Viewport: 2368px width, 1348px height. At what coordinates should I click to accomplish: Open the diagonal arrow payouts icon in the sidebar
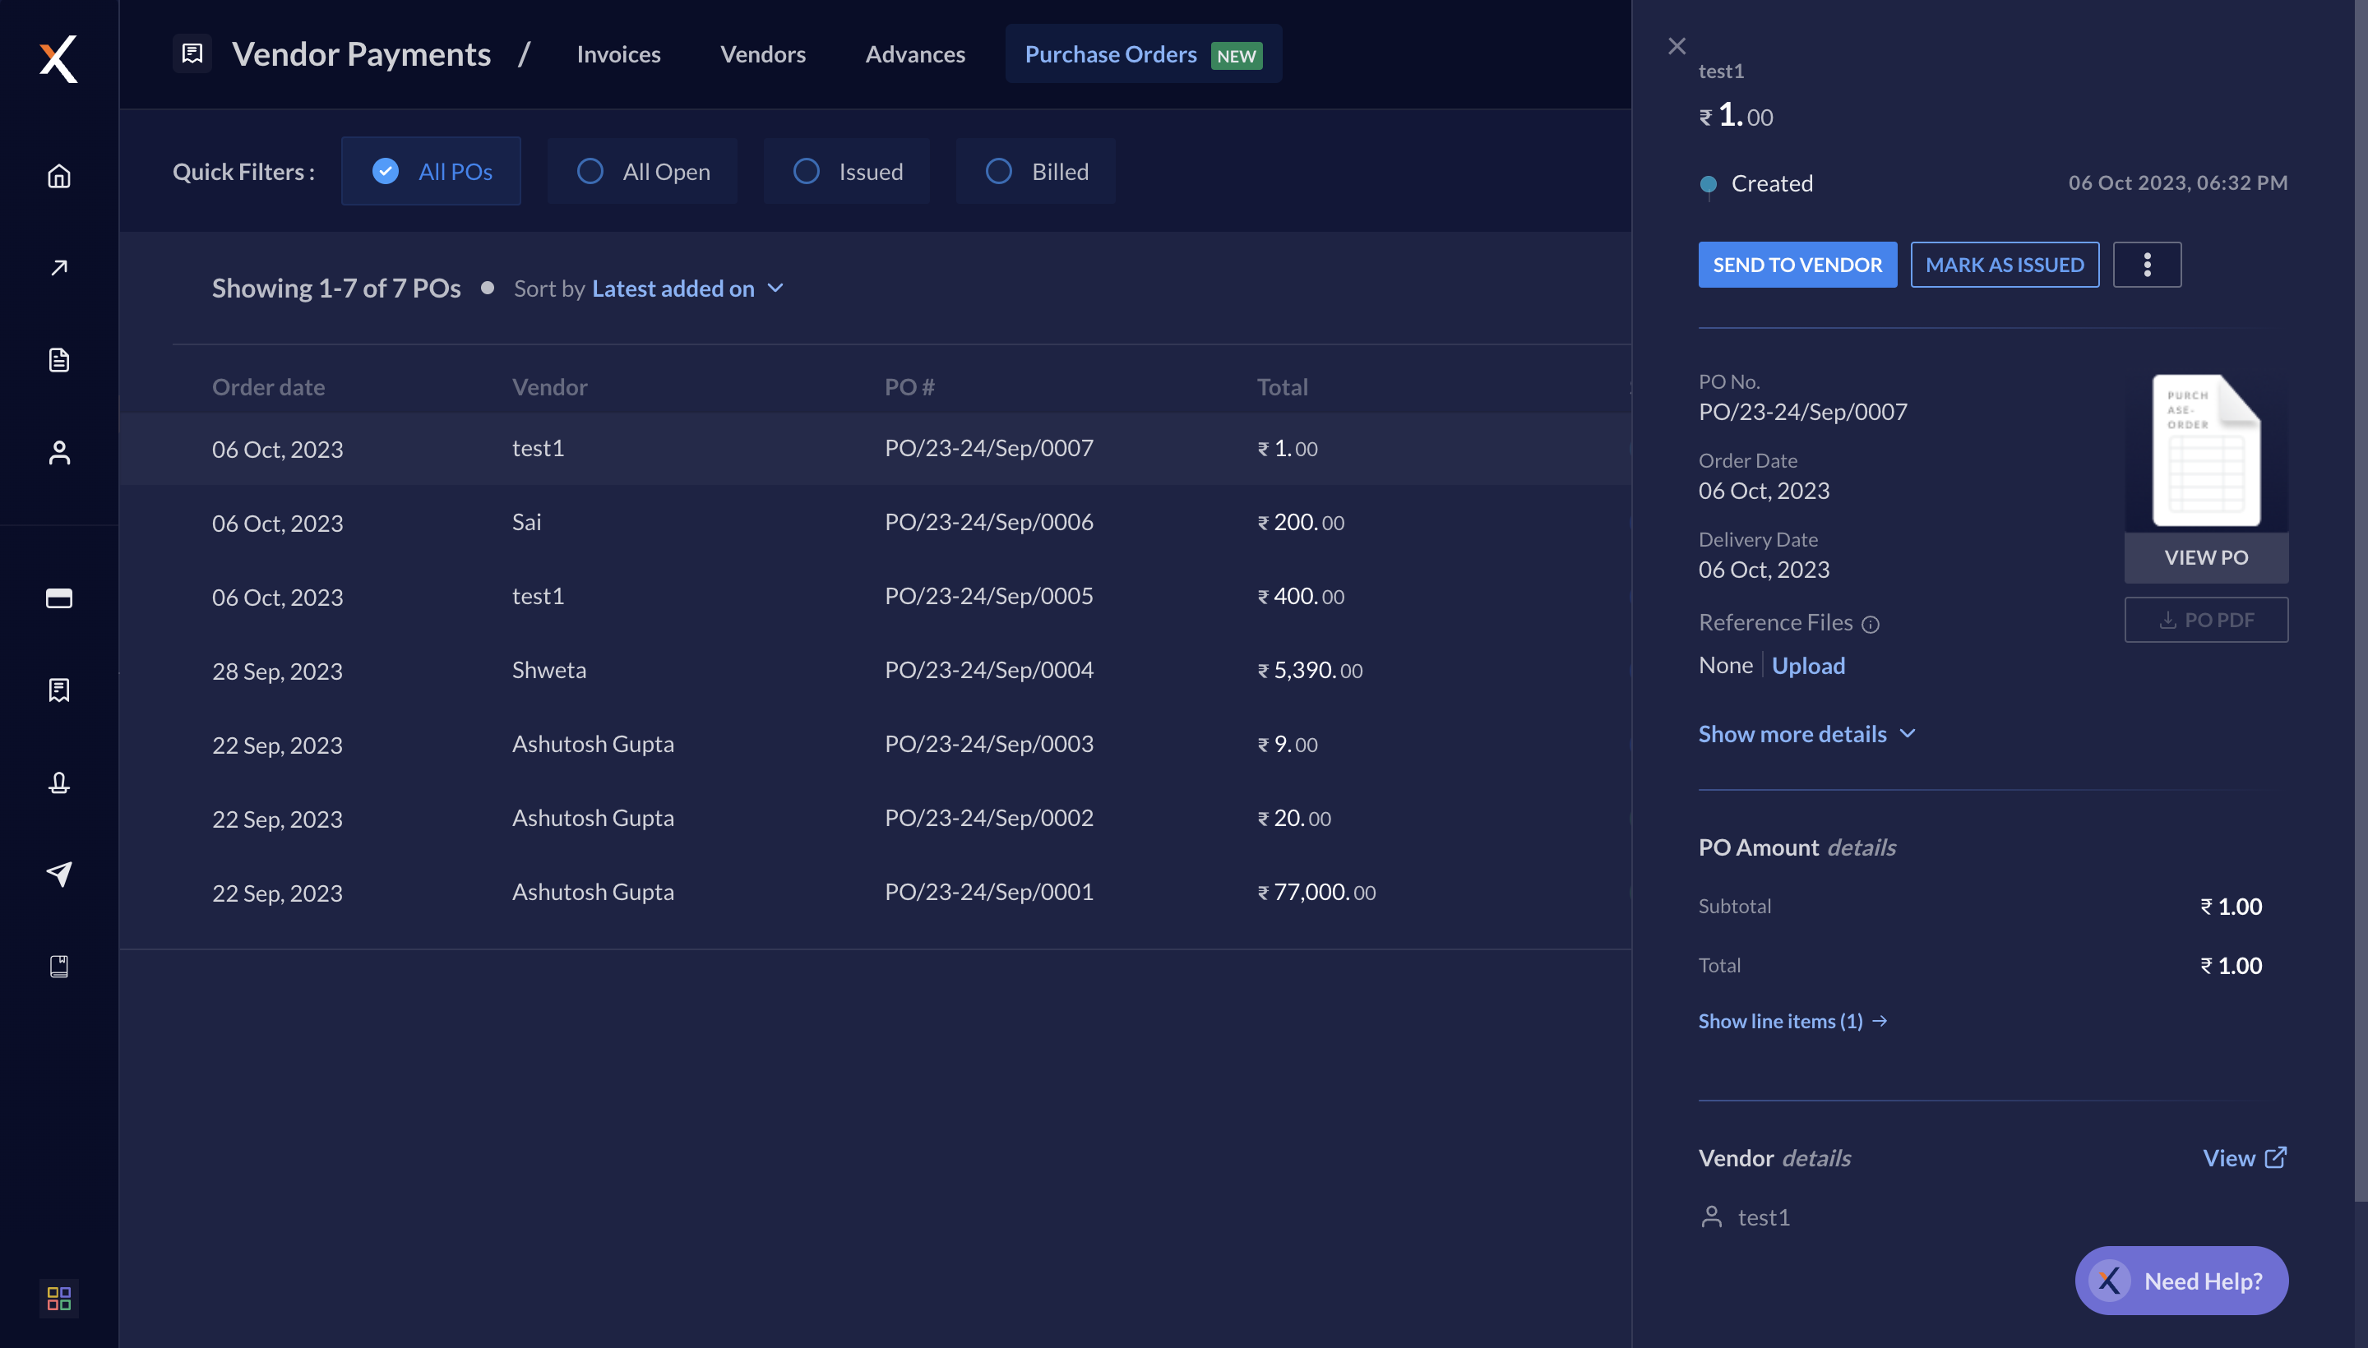tap(59, 268)
